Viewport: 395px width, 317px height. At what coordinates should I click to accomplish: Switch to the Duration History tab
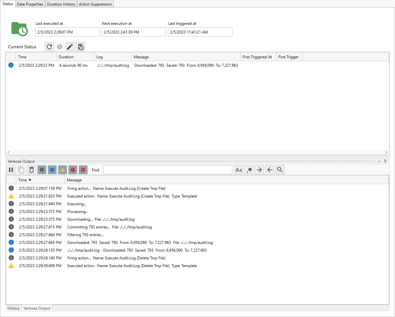[x=61, y=4]
